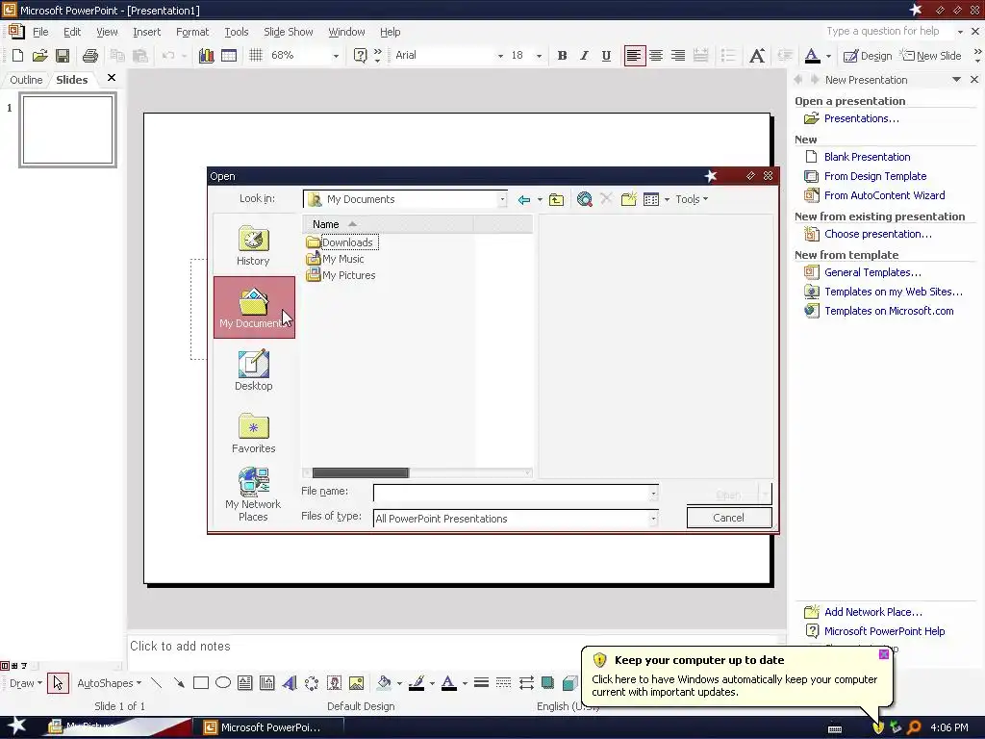Open the Insert menu

coord(146,32)
